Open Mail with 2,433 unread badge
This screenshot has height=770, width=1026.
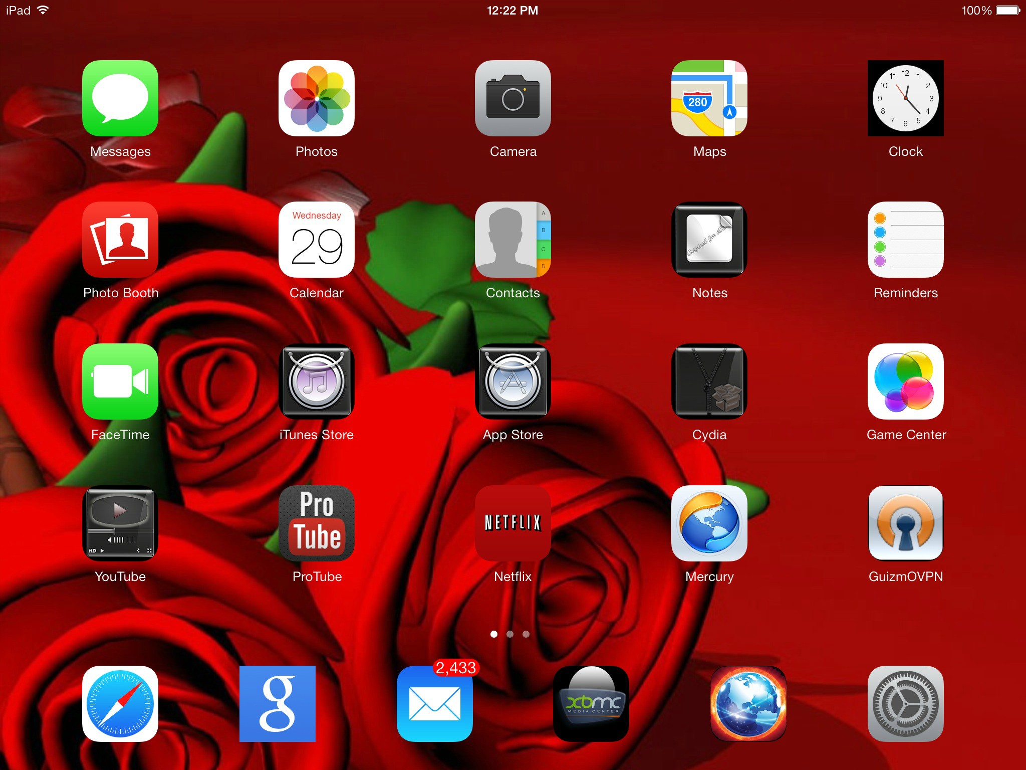click(435, 704)
